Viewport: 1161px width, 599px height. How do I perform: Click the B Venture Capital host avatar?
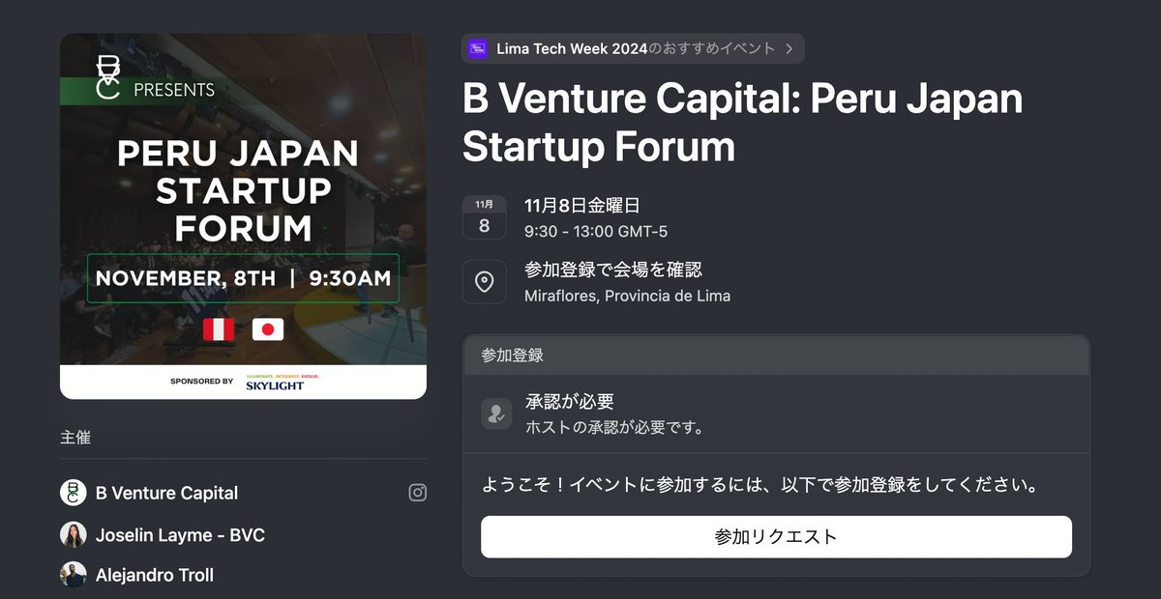(74, 493)
